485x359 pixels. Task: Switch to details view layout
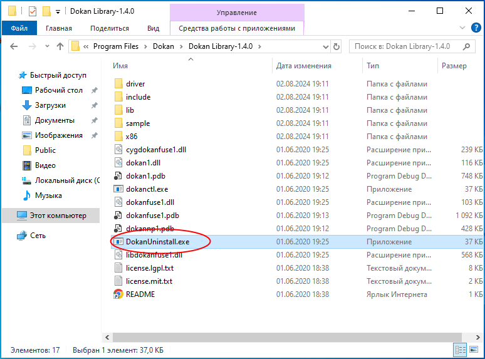point(460,350)
